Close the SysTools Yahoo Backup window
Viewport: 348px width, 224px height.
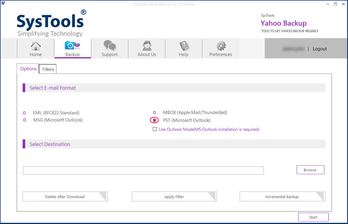(343, 4)
